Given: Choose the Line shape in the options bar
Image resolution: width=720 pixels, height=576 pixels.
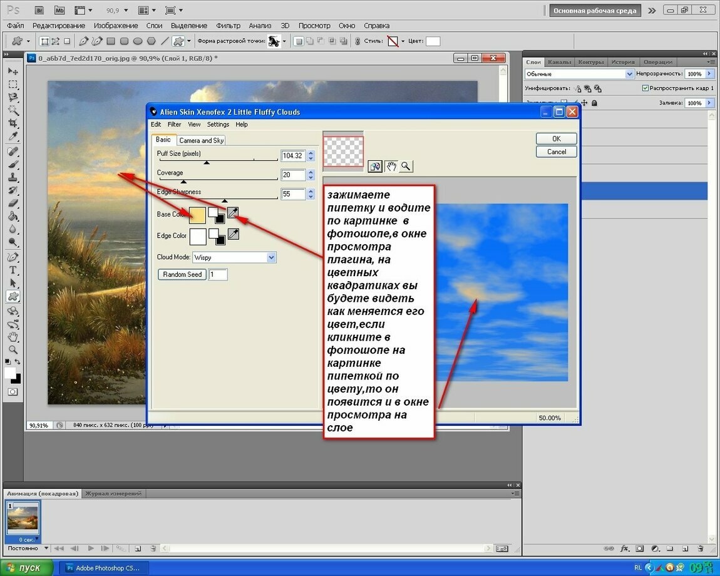Looking at the screenshot, I should click(165, 41).
